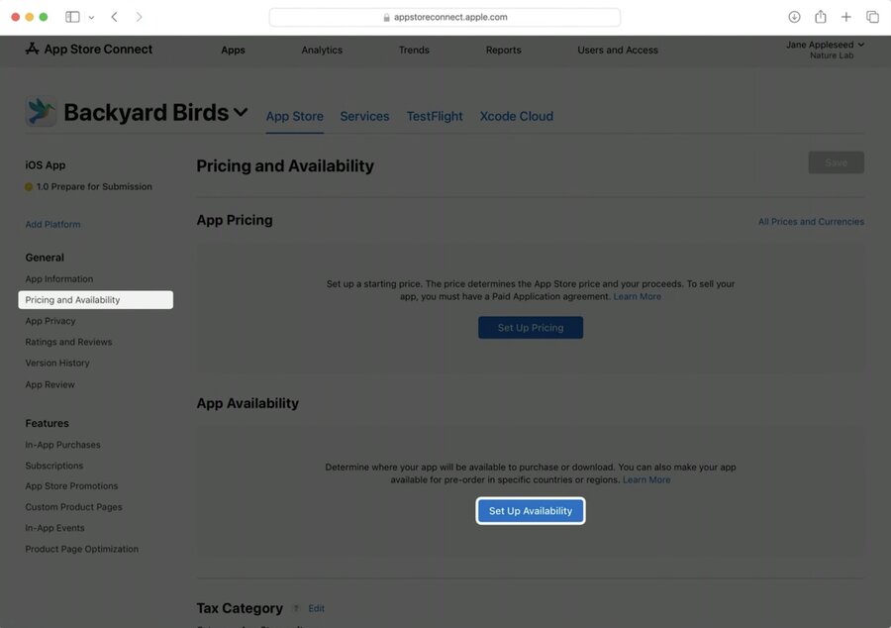Image resolution: width=891 pixels, height=628 pixels.
Task: Open Subscriptions in the sidebar
Action: [54, 466]
